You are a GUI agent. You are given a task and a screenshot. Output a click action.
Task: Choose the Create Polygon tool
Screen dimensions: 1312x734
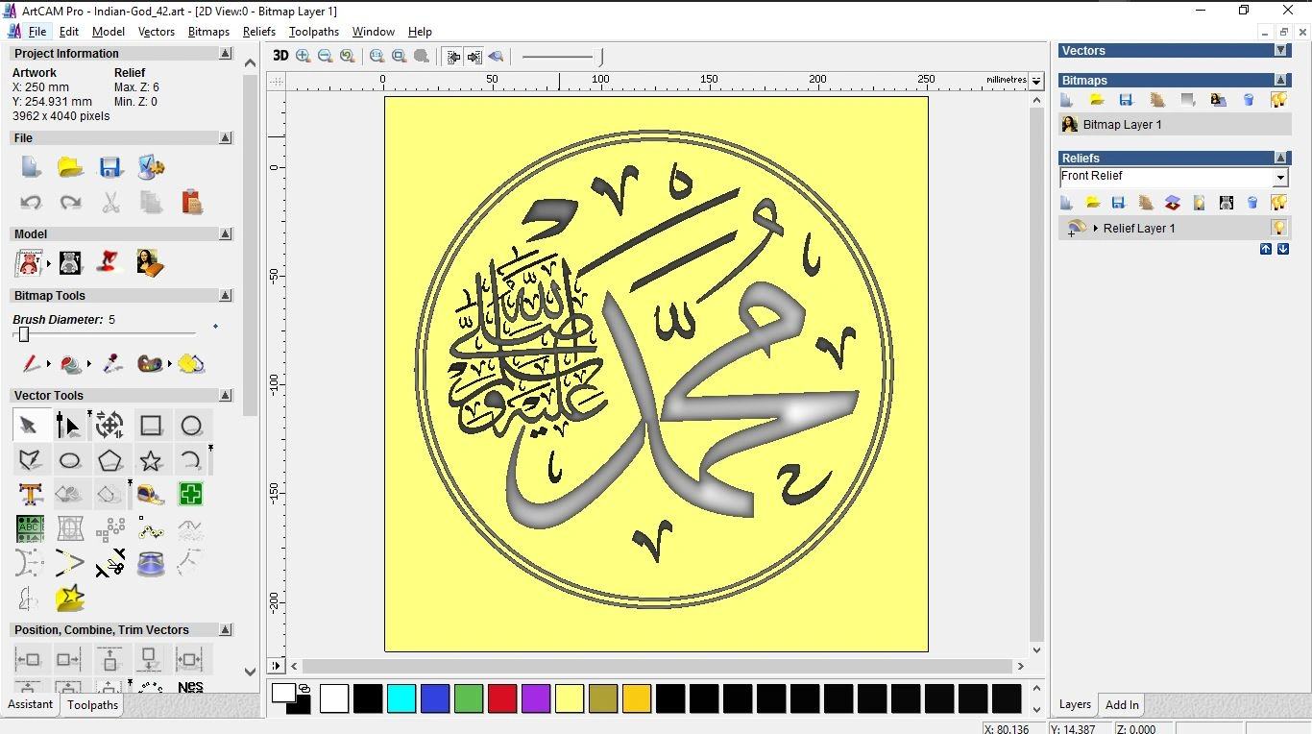click(x=109, y=461)
